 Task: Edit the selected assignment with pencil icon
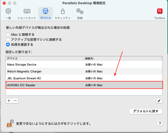pyautogui.click(x=159, y=100)
